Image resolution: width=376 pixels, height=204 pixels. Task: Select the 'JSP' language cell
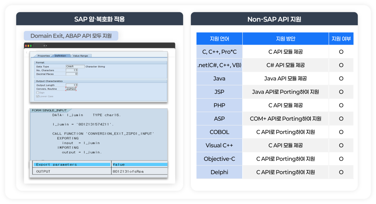click(x=219, y=92)
